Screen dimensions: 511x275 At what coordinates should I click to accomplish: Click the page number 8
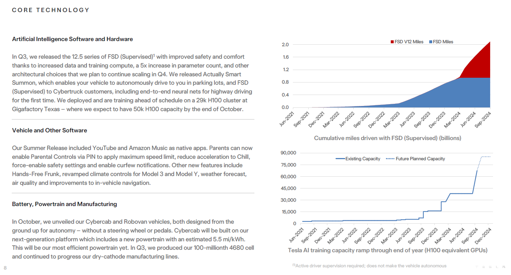point(5,268)
